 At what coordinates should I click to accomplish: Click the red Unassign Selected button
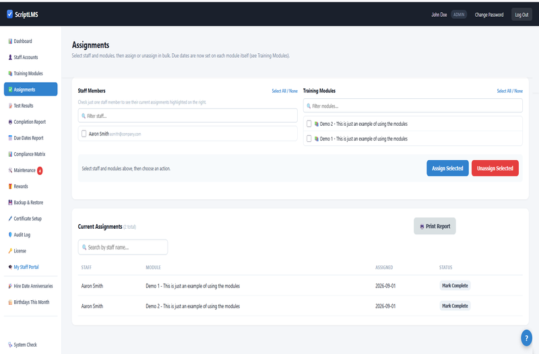point(495,168)
